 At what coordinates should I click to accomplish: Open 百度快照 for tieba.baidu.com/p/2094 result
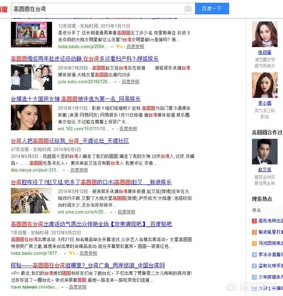pyautogui.click(x=135, y=46)
